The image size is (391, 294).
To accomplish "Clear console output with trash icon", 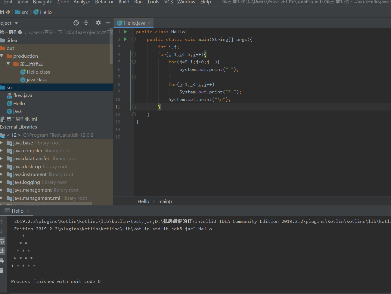I will (2, 270).
